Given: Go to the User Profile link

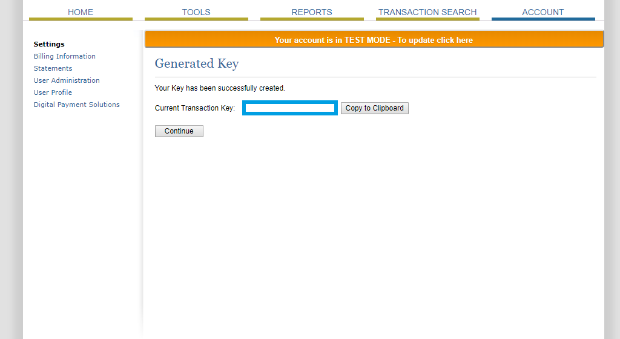Looking at the screenshot, I should (53, 92).
